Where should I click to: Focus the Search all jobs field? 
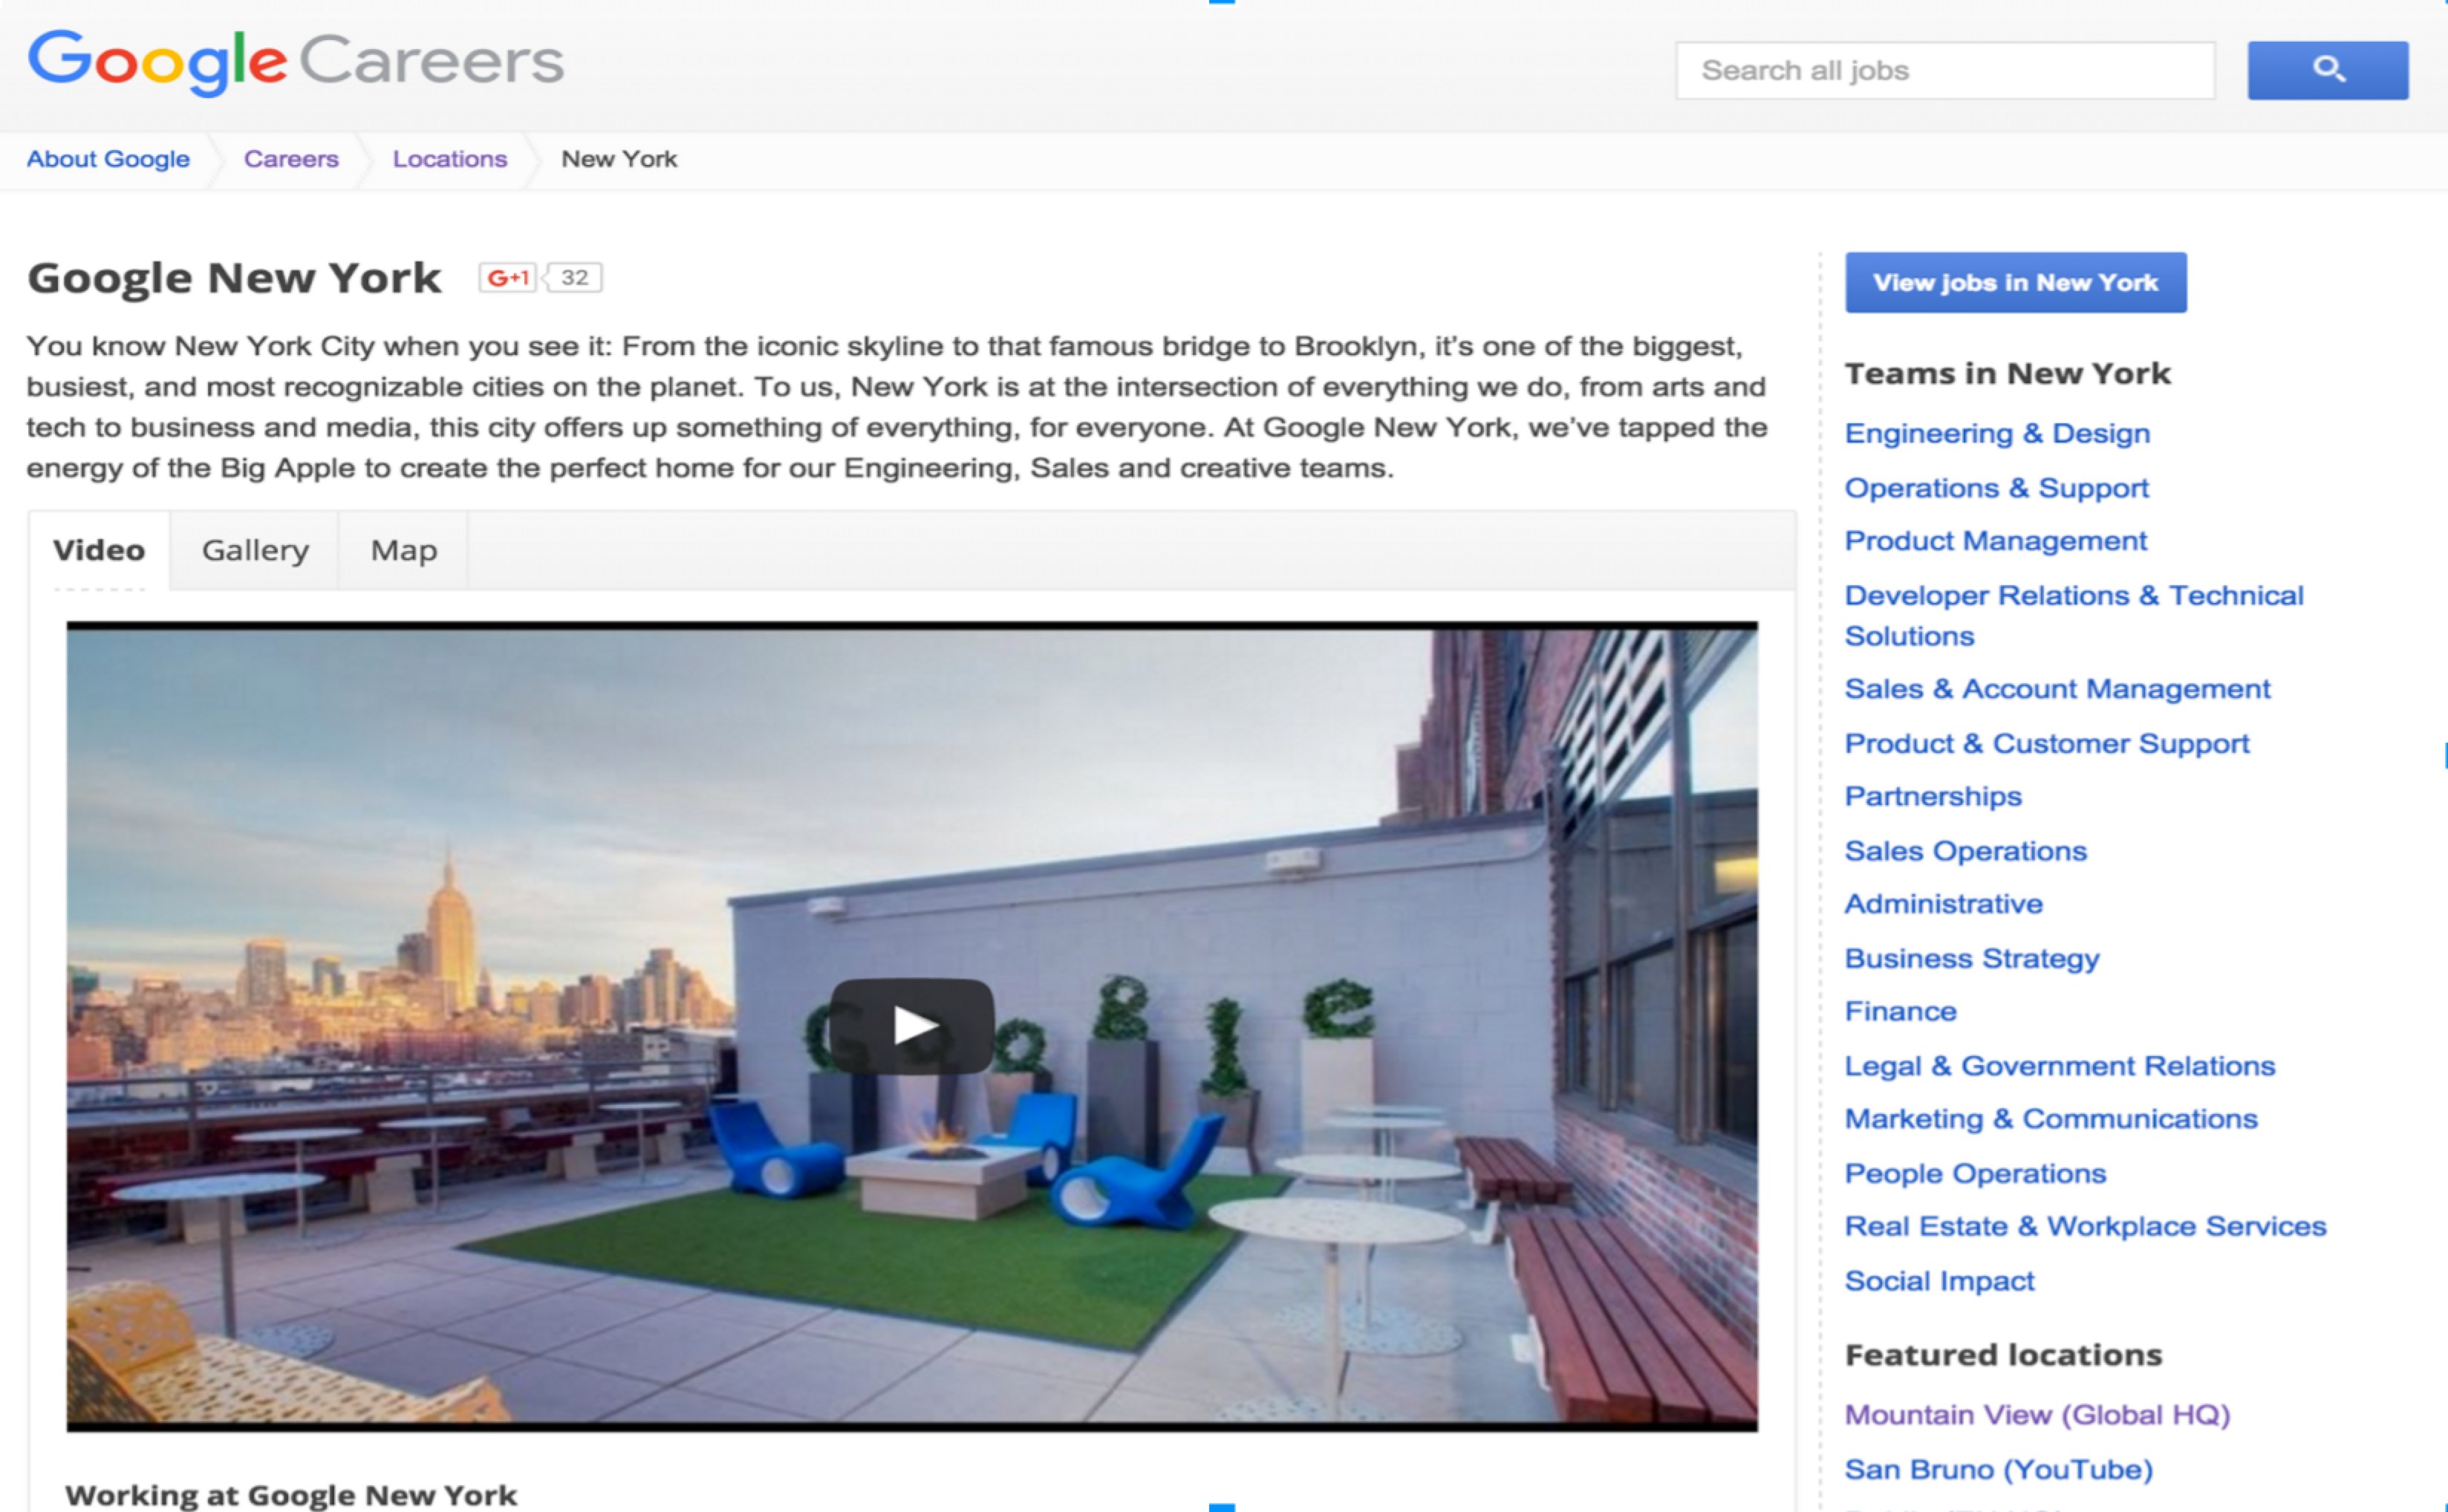point(1945,70)
